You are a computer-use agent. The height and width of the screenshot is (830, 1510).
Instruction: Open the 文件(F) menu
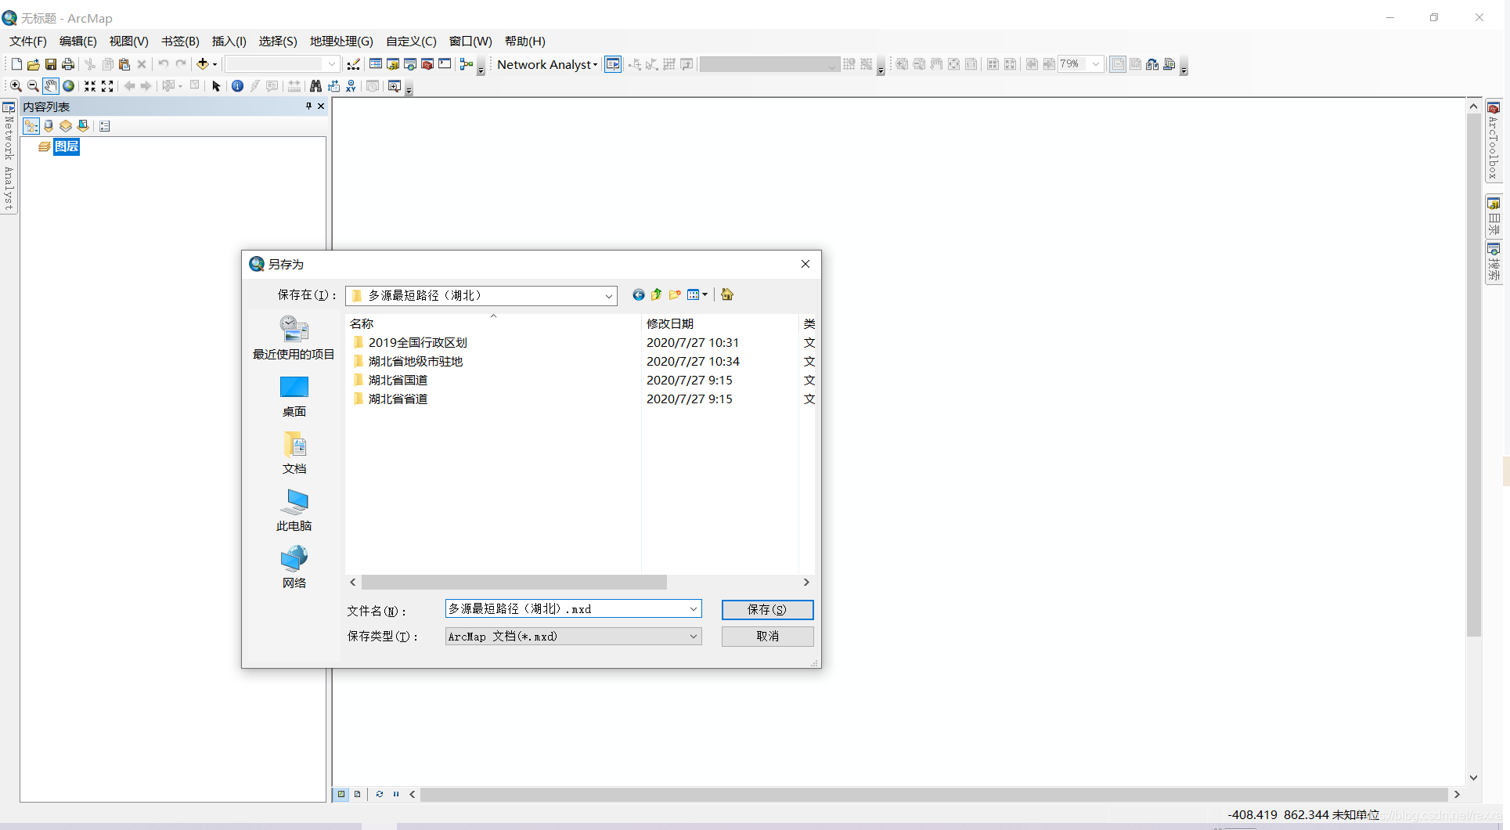click(x=28, y=41)
